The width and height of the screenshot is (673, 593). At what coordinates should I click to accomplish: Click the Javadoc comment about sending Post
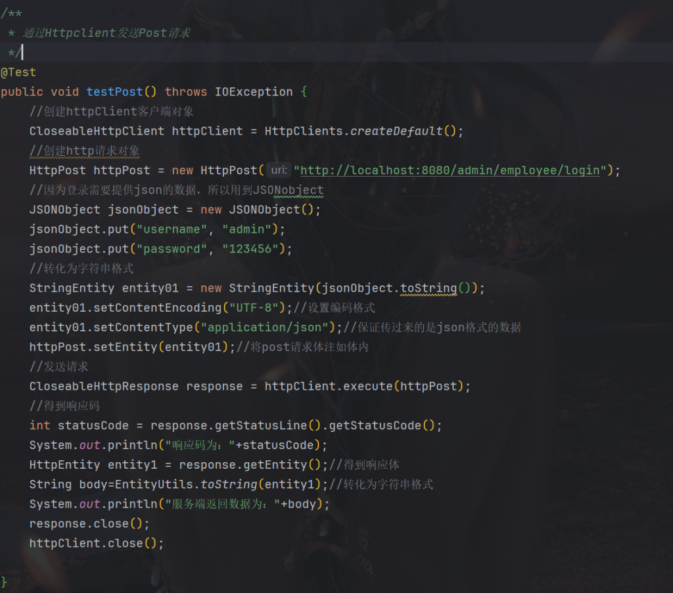105,32
